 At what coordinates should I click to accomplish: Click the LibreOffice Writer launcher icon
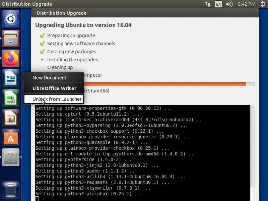tap(11, 78)
